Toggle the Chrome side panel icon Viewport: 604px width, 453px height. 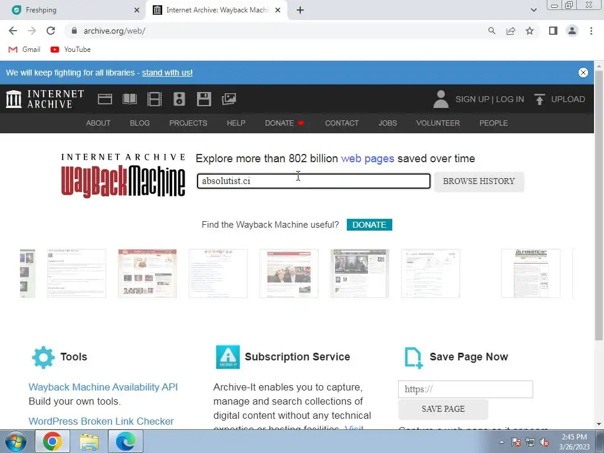coord(553,31)
